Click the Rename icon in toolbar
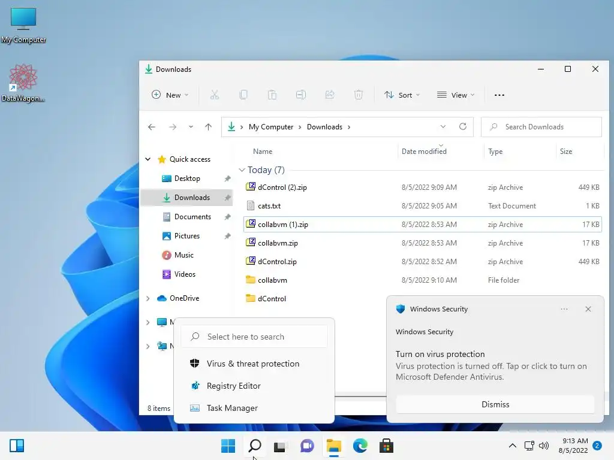 click(x=301, y=95)
